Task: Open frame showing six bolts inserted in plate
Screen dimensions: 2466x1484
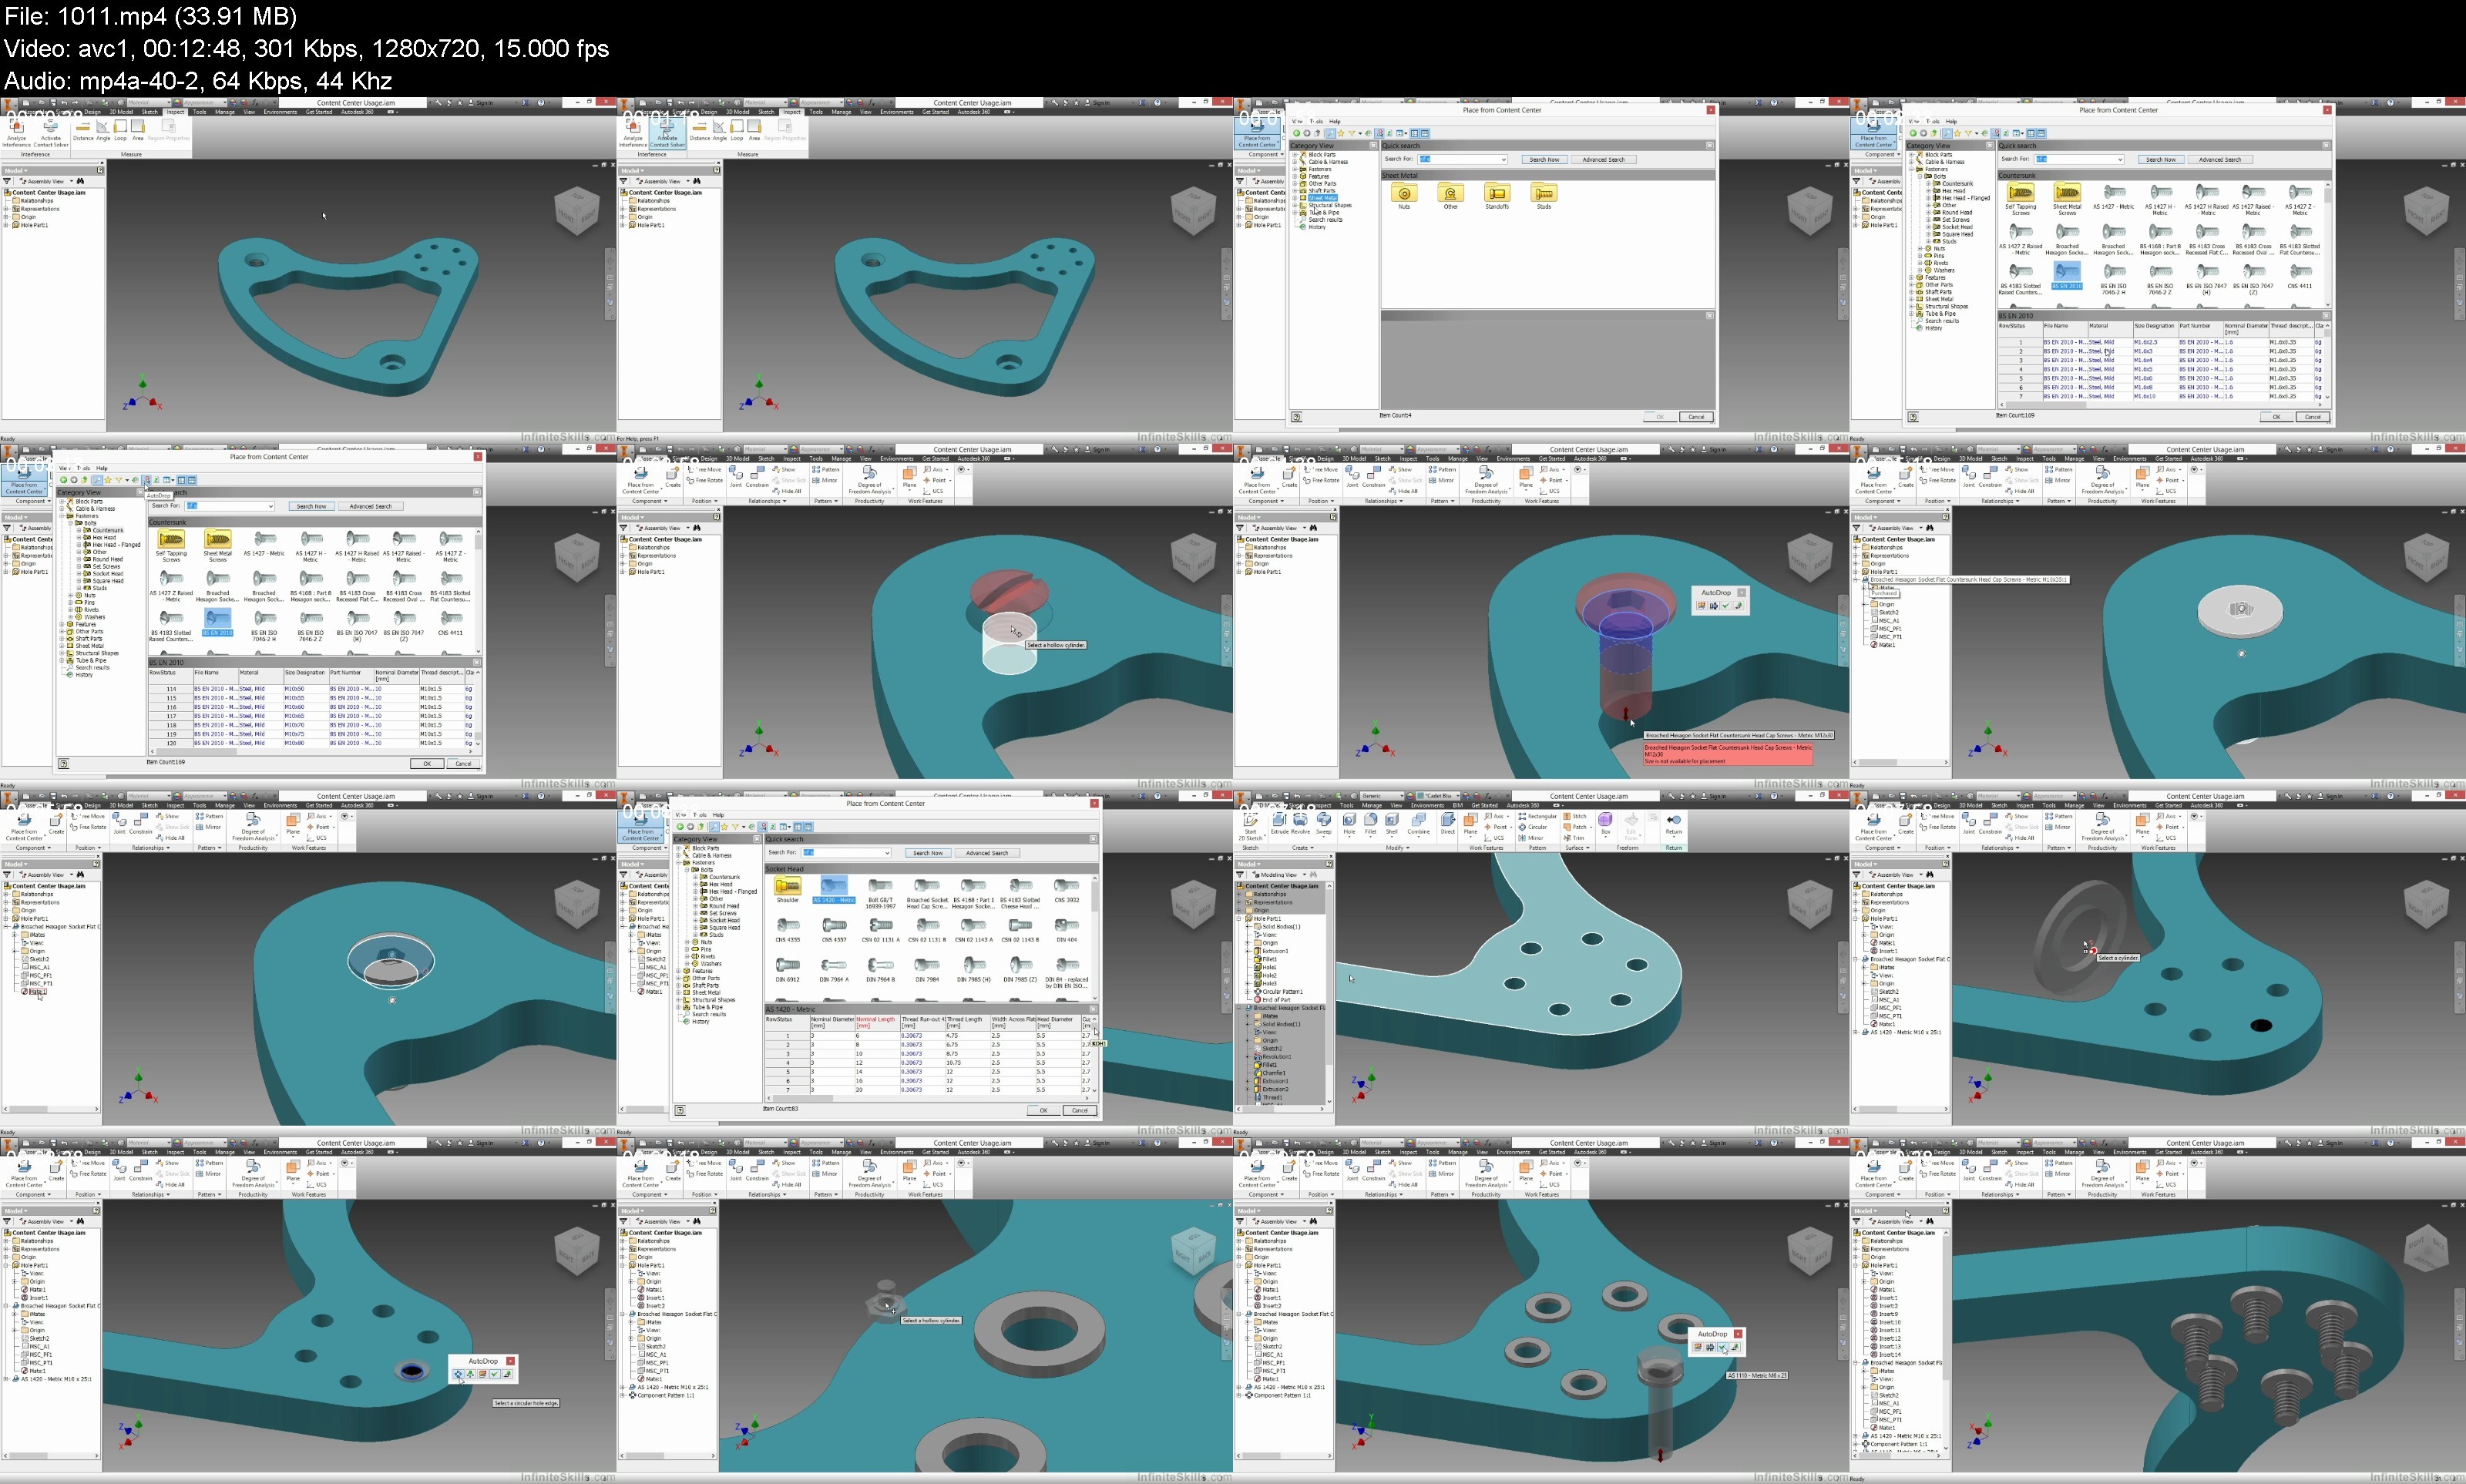Action: coord(2157,1310)
